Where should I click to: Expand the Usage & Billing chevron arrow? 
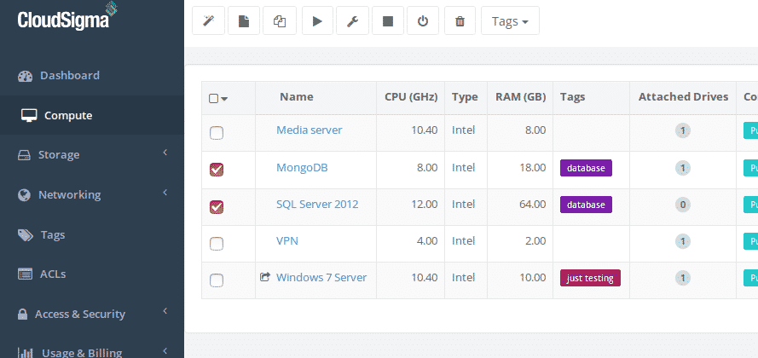pyautogui.click(x=165, y=350)
